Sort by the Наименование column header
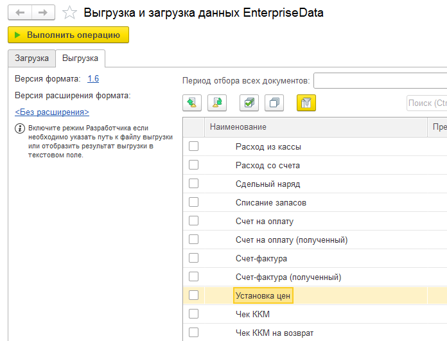This screenshot has height=341, width=447. point(315,127)
